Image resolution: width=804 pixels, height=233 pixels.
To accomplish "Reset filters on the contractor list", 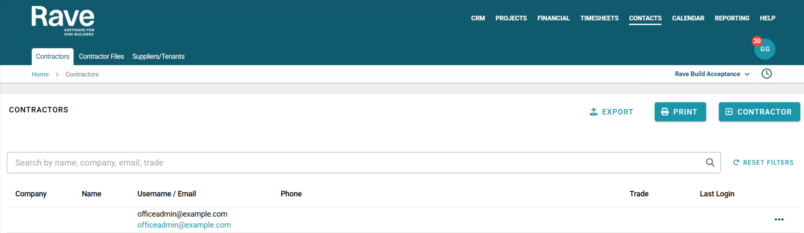I will [x=763, y=163].
